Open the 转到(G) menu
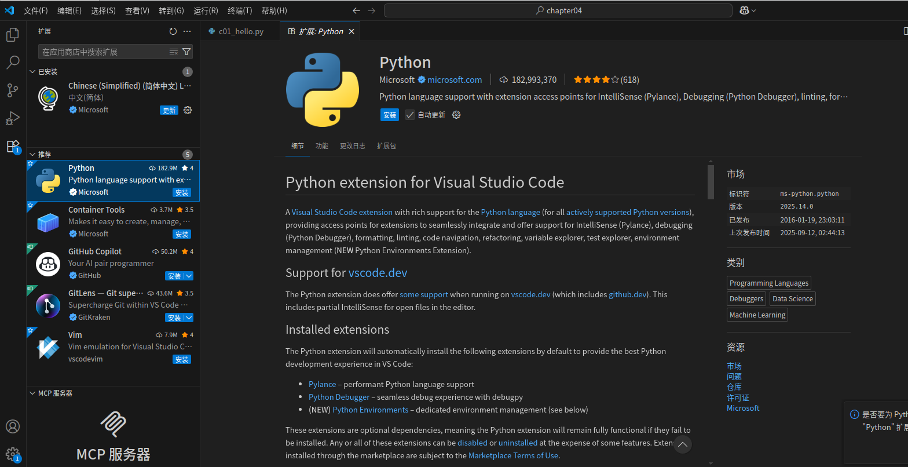 171,10
